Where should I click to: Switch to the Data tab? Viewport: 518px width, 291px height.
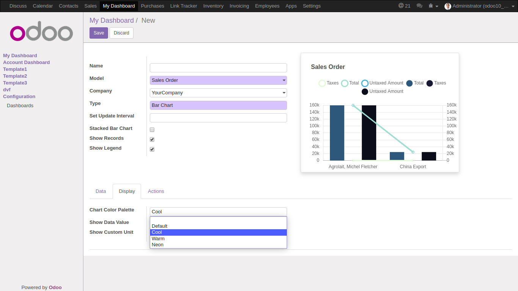[101, 191]
